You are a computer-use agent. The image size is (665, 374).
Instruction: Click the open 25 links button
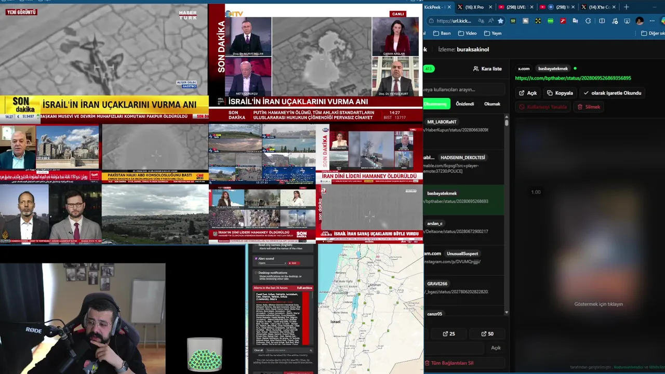click(449, 334)
